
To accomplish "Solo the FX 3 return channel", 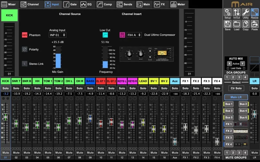I will click(207, 88).
